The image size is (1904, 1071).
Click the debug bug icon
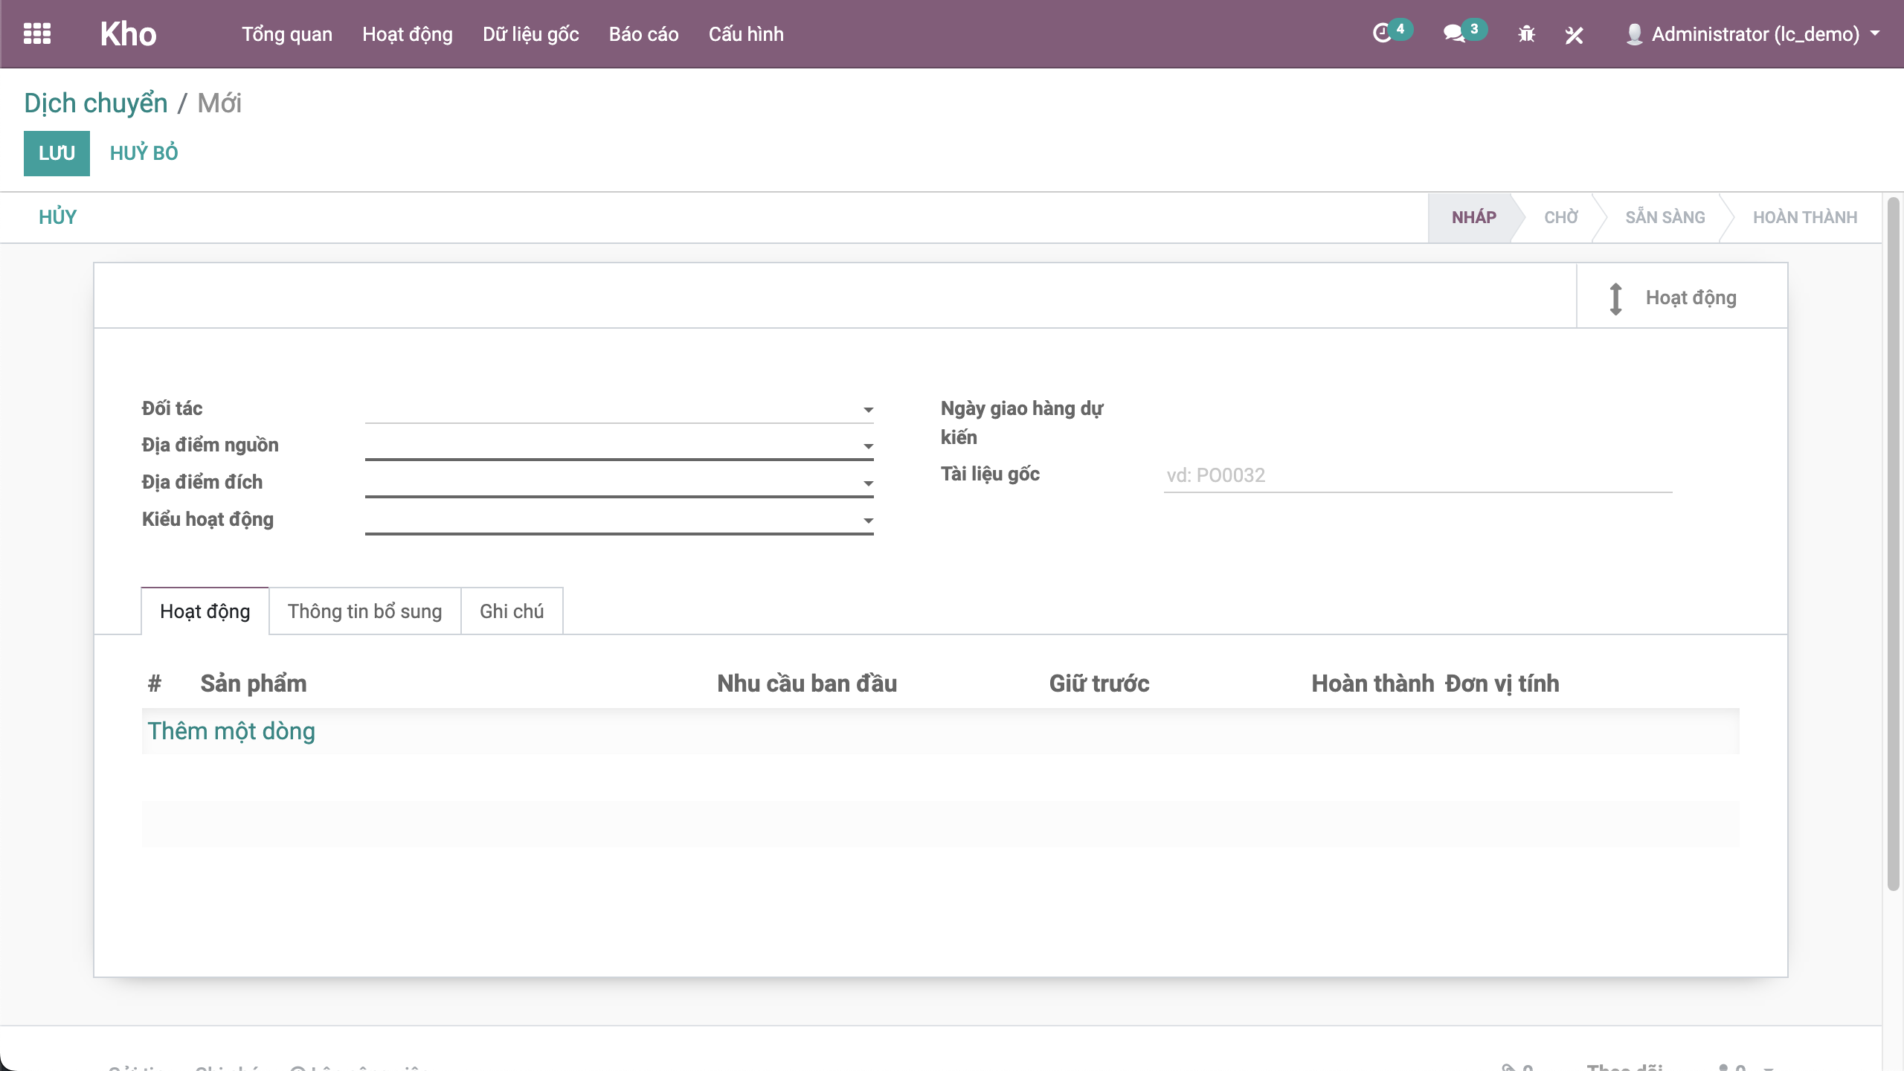(1526, 34)
